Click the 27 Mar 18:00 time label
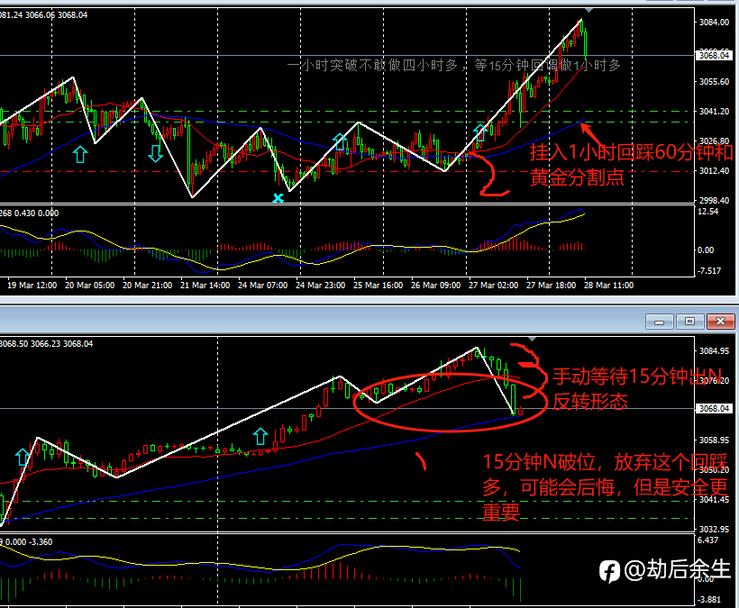Screen dimensions: 739x608 (551, 285)
